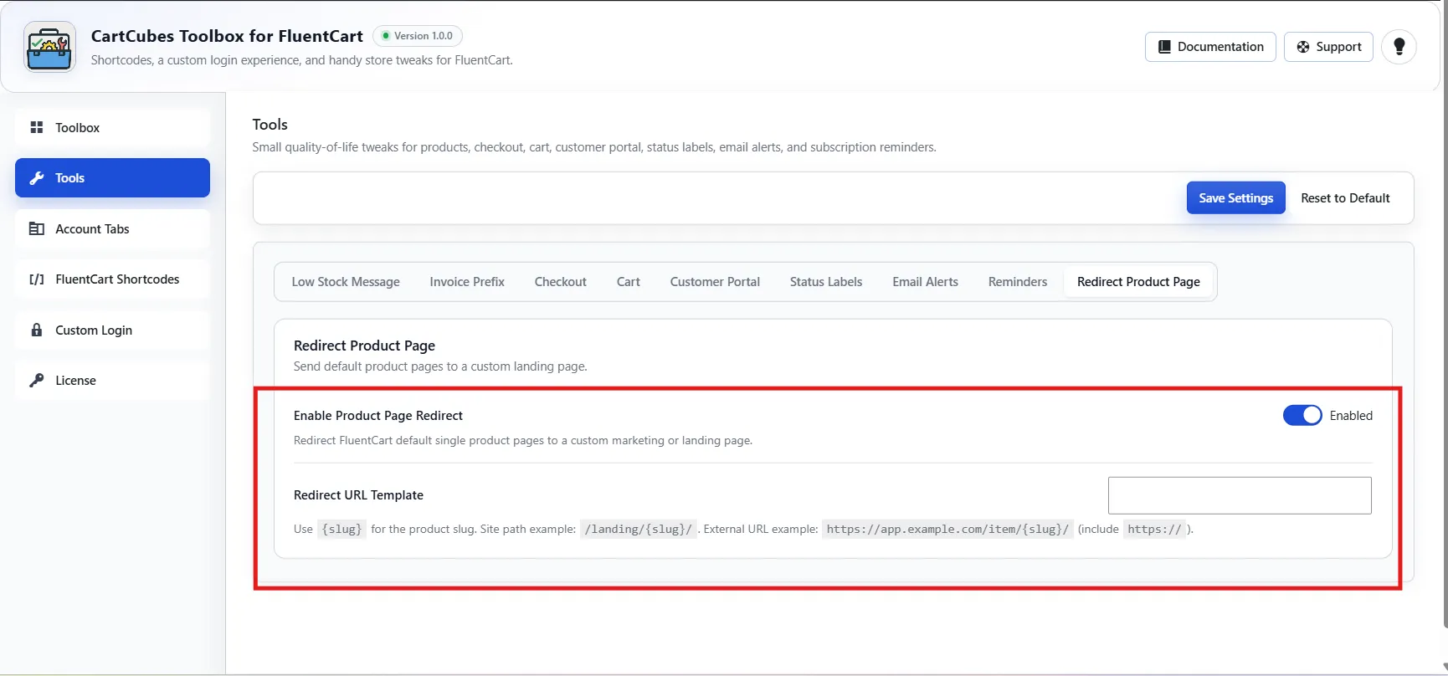
Task: Click Reset to Default
Action: pyautogui.click(x=1345, y=197)
